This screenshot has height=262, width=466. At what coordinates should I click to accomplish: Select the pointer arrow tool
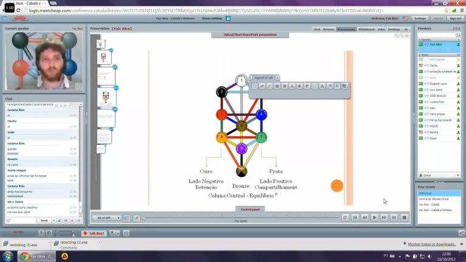click(337, 86)
